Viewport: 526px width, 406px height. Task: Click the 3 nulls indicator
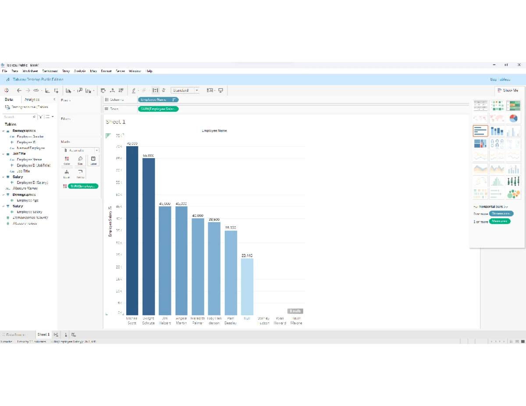(x=295, y=311)
